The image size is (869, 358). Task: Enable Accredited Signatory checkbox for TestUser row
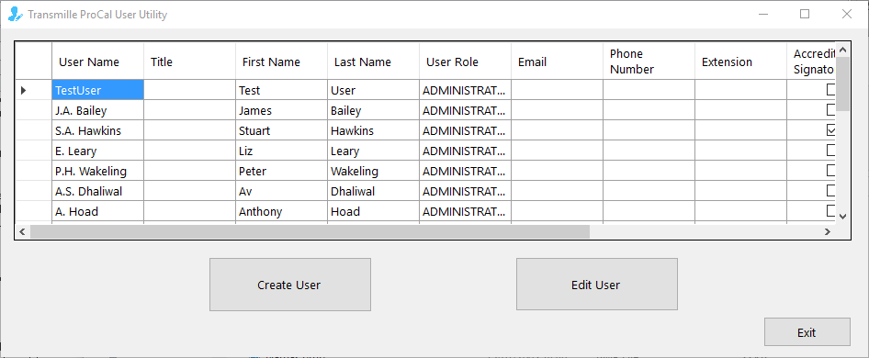830,90
